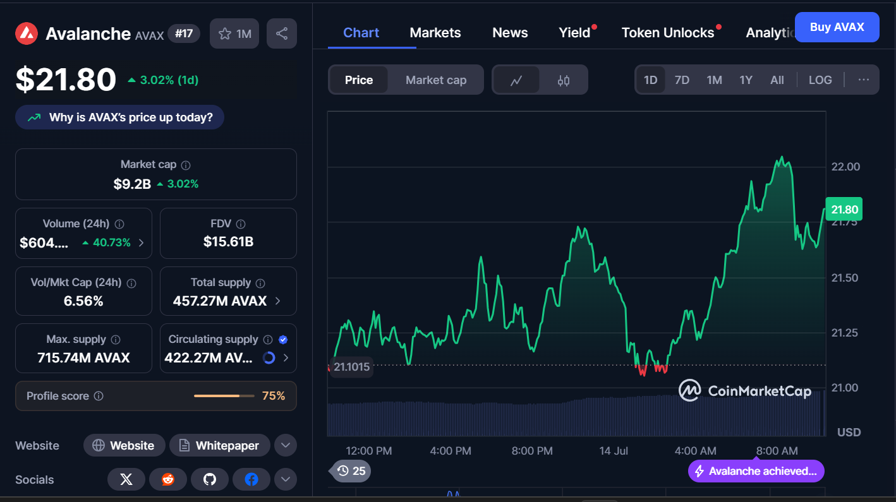Click the share icon button
The height and width of the screenshot is (502, 896).
click(282, 33)
